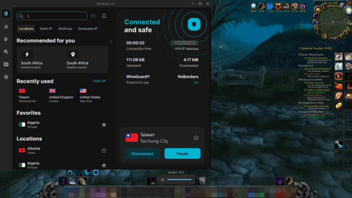Select Taiwan Taichung City recent location

[27, 96]
